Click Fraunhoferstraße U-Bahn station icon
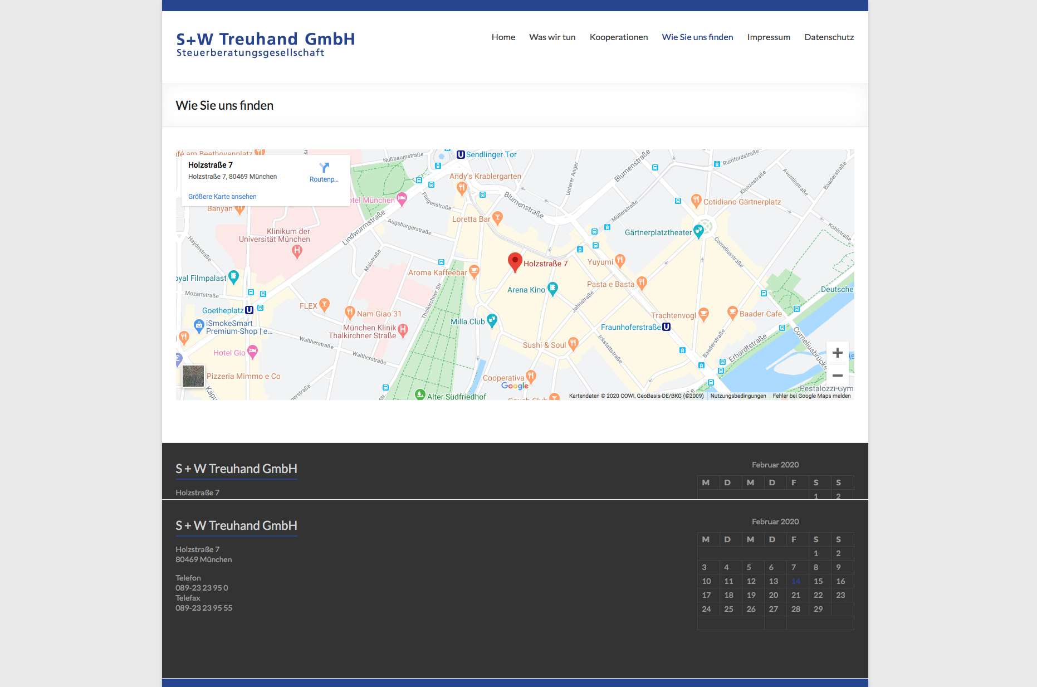1037x687 pixels. click(666, 327)
